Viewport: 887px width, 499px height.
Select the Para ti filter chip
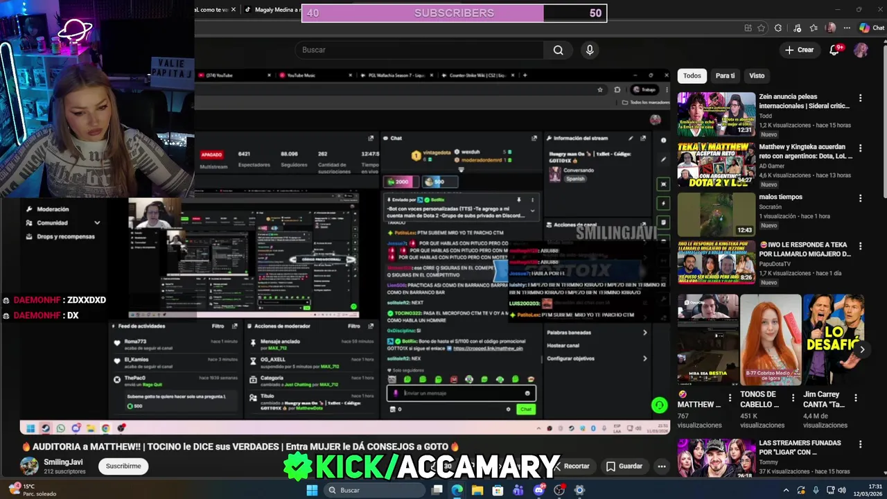coord(725,76)
